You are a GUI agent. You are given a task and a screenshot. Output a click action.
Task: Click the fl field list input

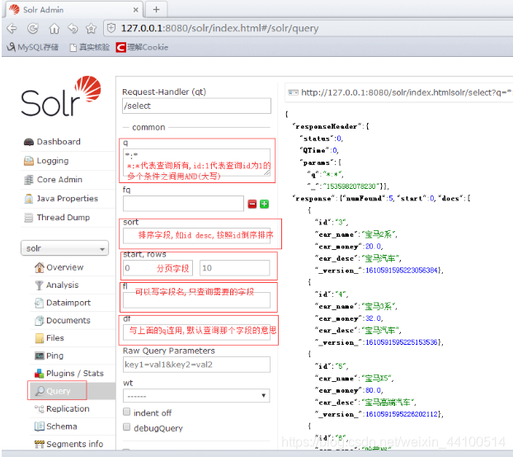196,300
